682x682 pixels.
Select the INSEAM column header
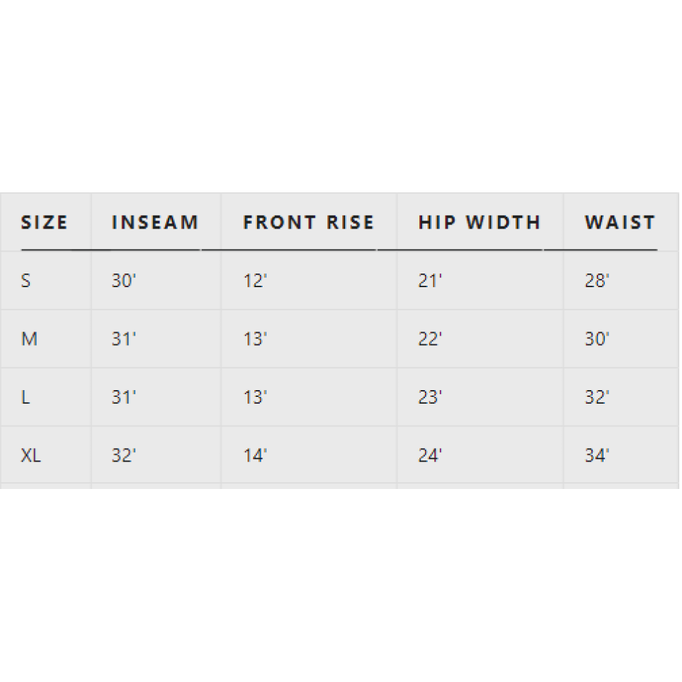tap(155, 222)
